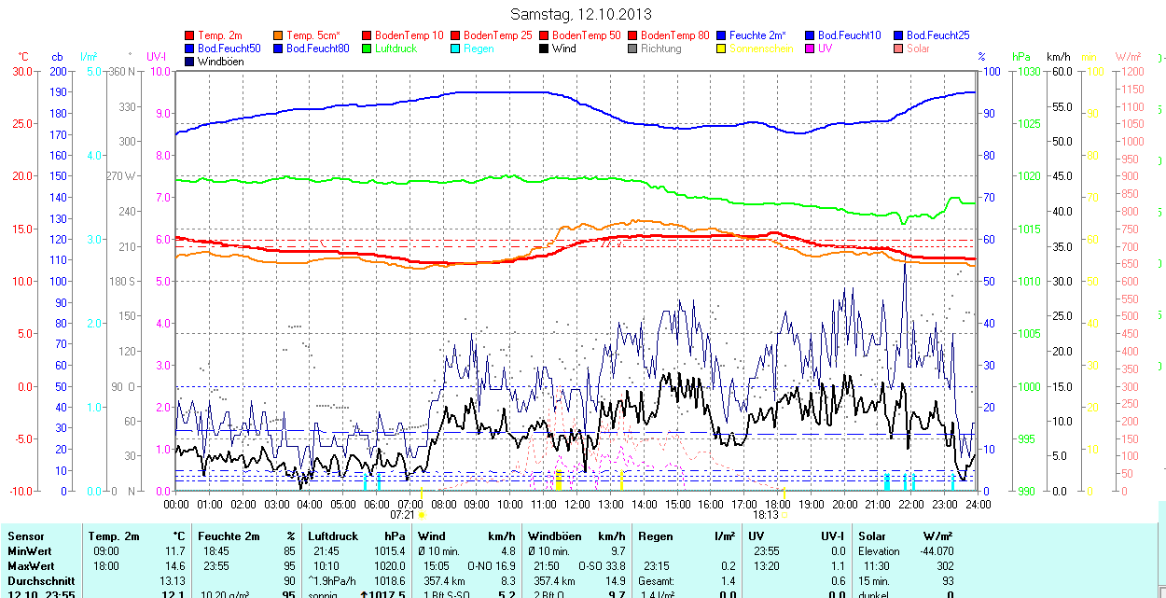Click the black Wind legend marker
1166x598 pixels.
(x=545, y=49)
